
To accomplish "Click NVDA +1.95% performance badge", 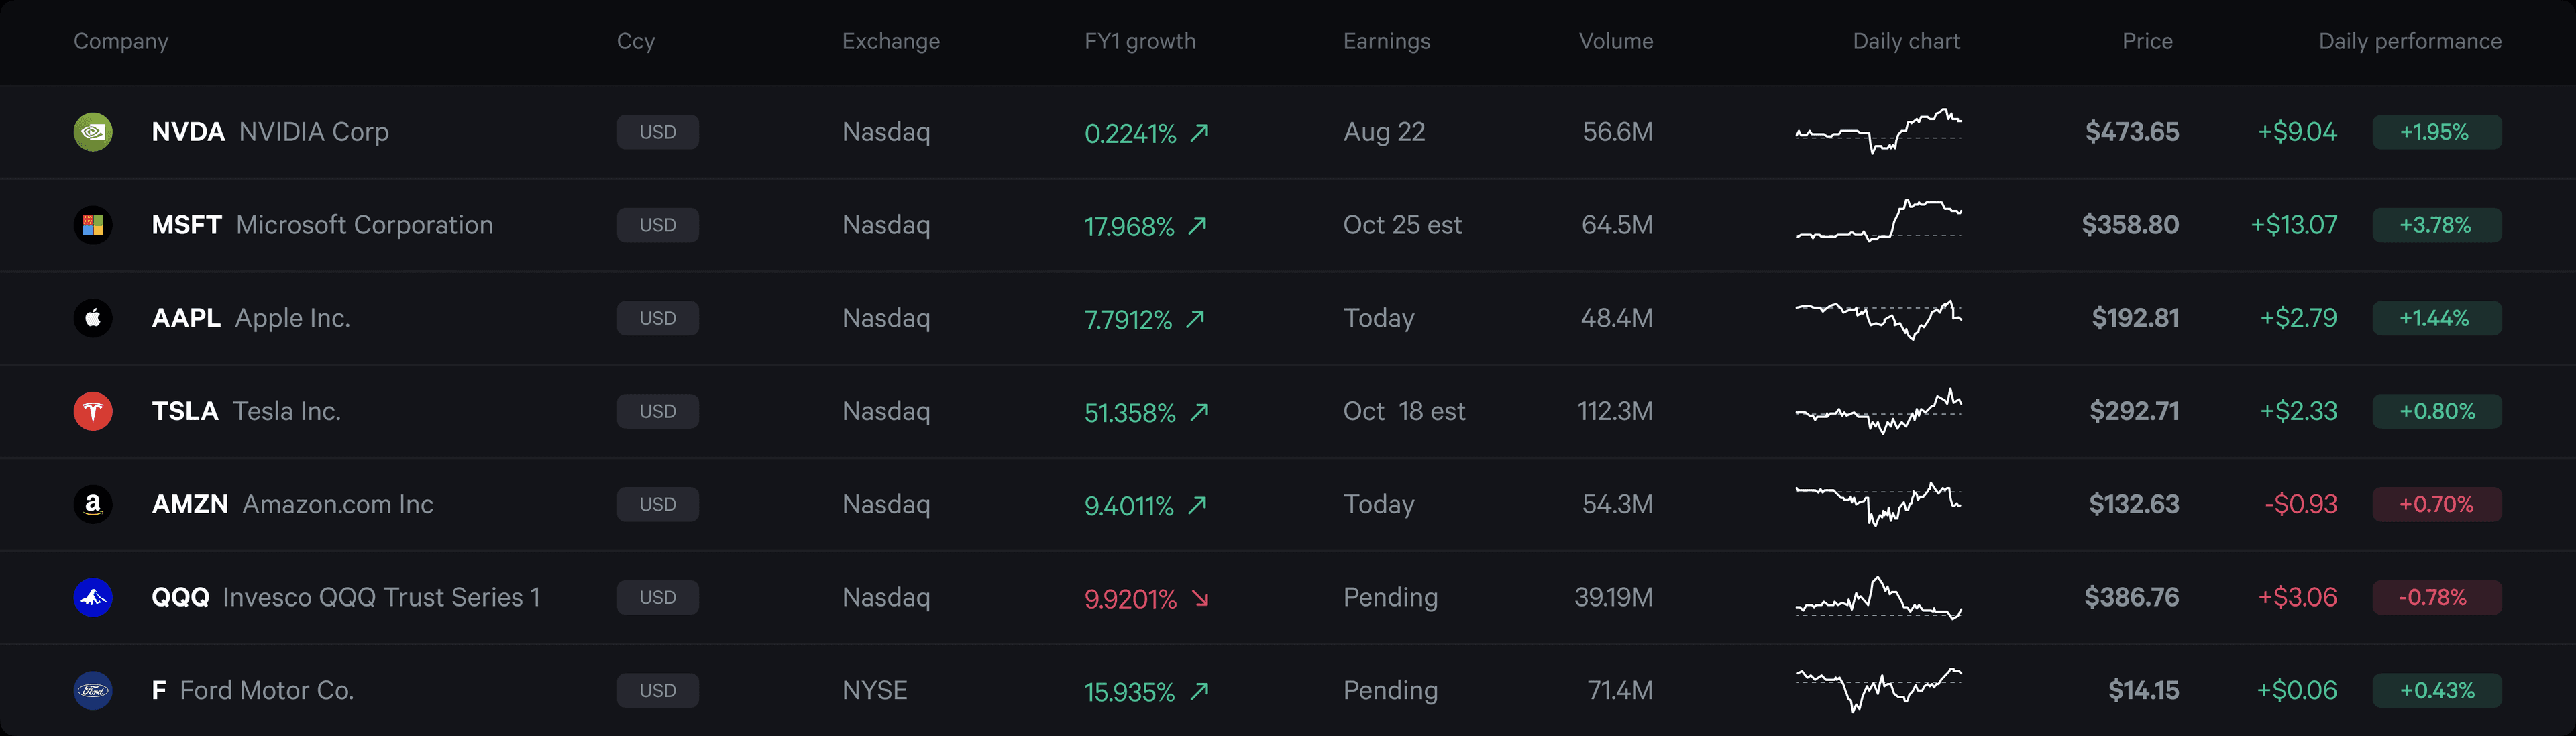I will 2436,132.
